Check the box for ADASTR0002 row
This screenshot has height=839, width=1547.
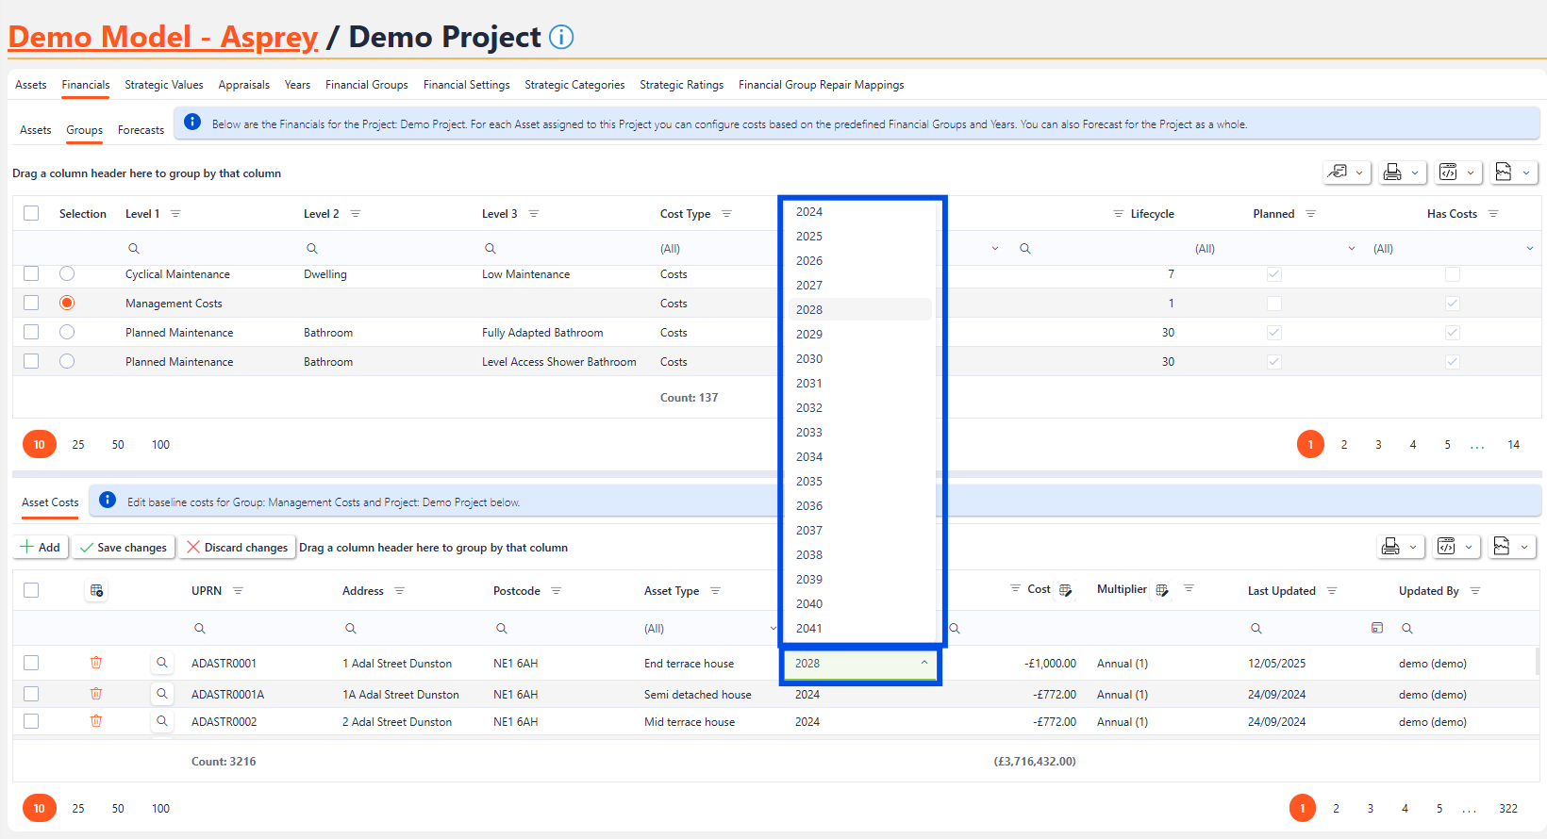pyautogui.click(x=31, y=721)
